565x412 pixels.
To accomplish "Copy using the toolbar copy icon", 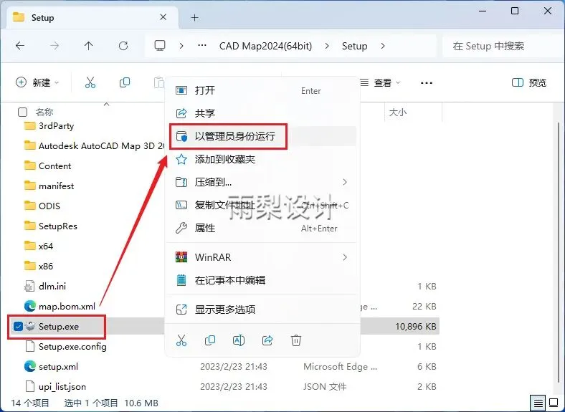I will coord(125,82).
